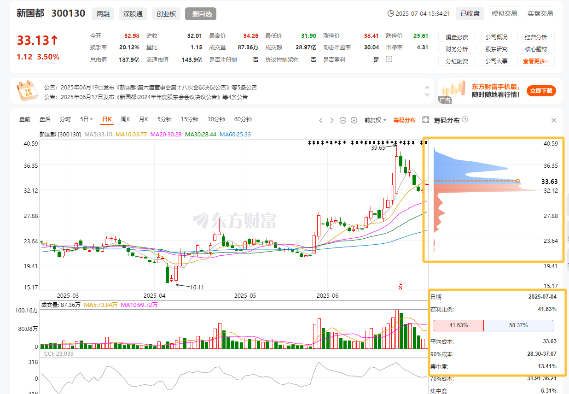Open the 2025年06月19日 board meeting announcement
The height and width of the screenshot is (394, 569).
tap(151, 87)
